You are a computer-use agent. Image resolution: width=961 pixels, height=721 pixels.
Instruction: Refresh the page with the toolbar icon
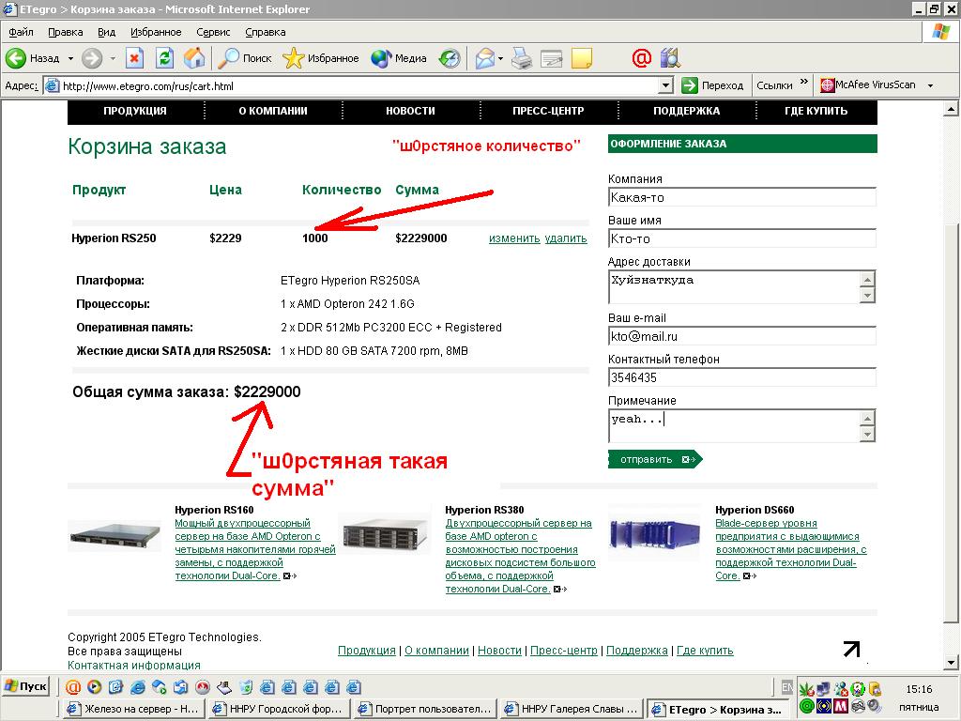click(164, 58)
